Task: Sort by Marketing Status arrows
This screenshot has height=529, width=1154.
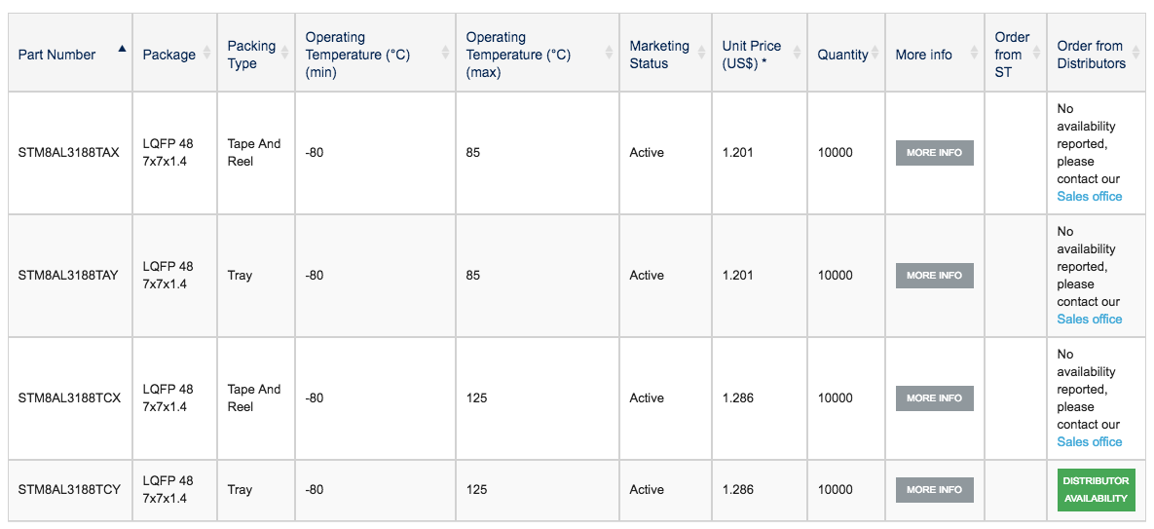Action: pos(701,53)
